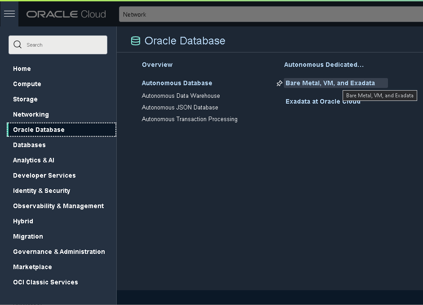This screenshot has width=423, height=305.
Task: Open the navigation hamburger menu
Action: pyautogui.click(x=9, y=13)
